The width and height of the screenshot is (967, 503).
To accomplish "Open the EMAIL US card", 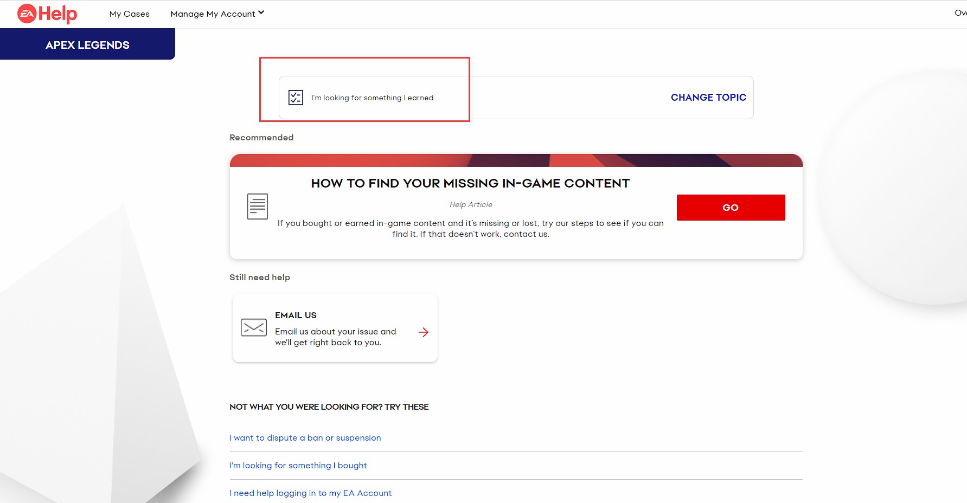I will (335, 328).
